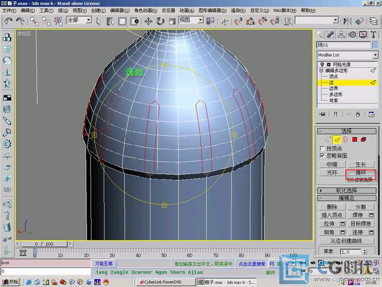Open settings box beside 拉伸 button
This screenshot has height=287, width=382.
coord(343,223)
